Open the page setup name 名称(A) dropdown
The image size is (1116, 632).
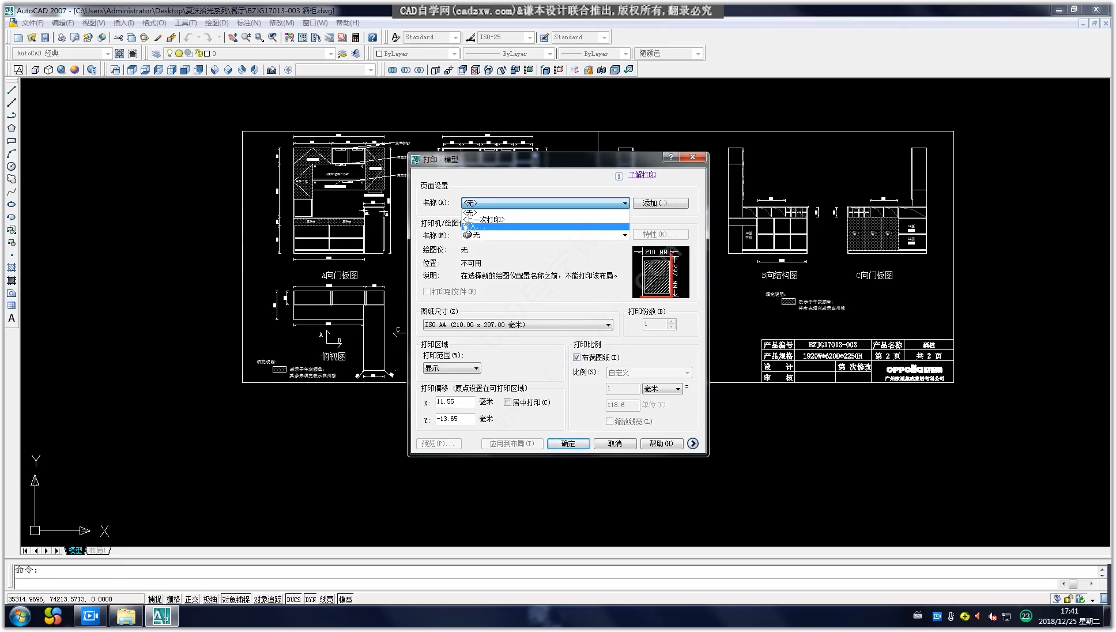[x=545, y=203]
